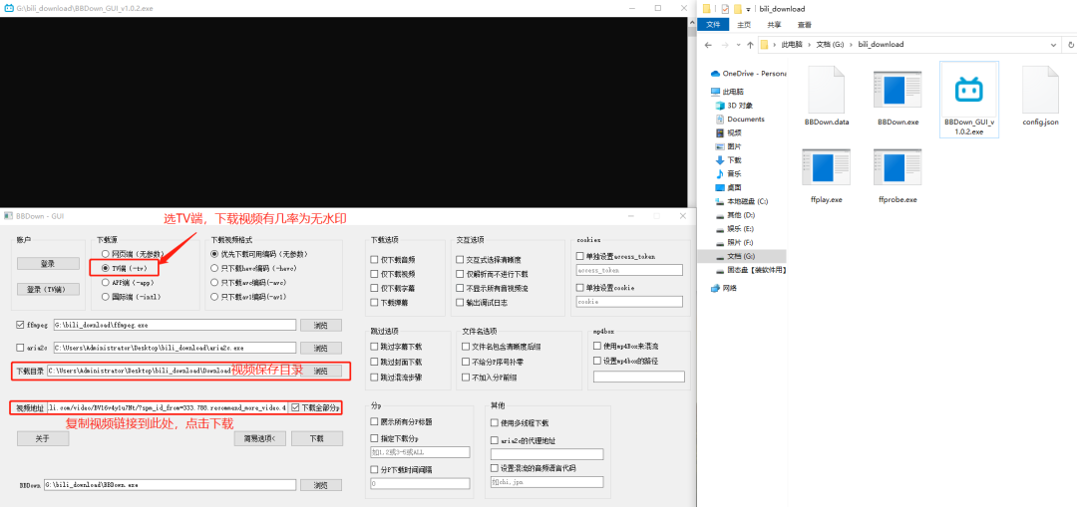Image resolution: width=1077 pixels, height=507 pixels.
Task: Switch to the 主页 ribbon tab
Action: click(x=744, y=25)
